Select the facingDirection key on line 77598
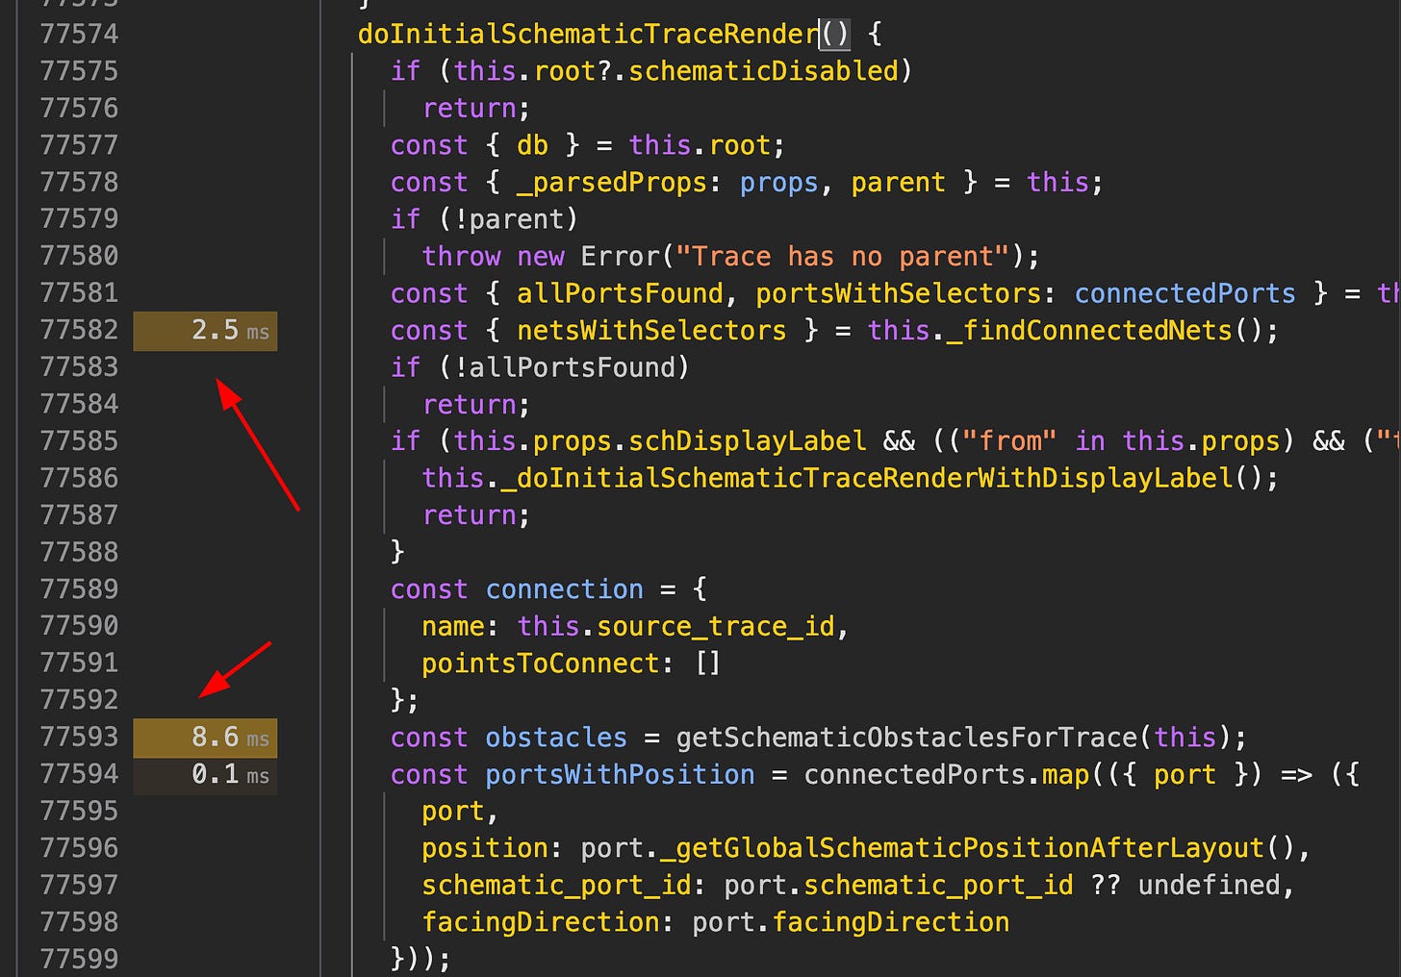1401x977 pixels. tap(541, 922)
